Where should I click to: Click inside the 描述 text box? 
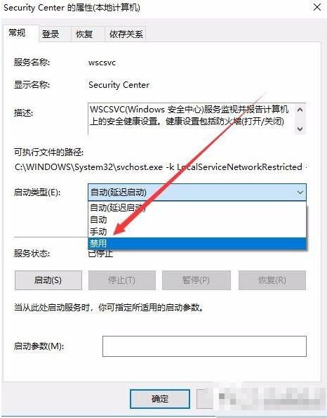[x=192, y=119]
